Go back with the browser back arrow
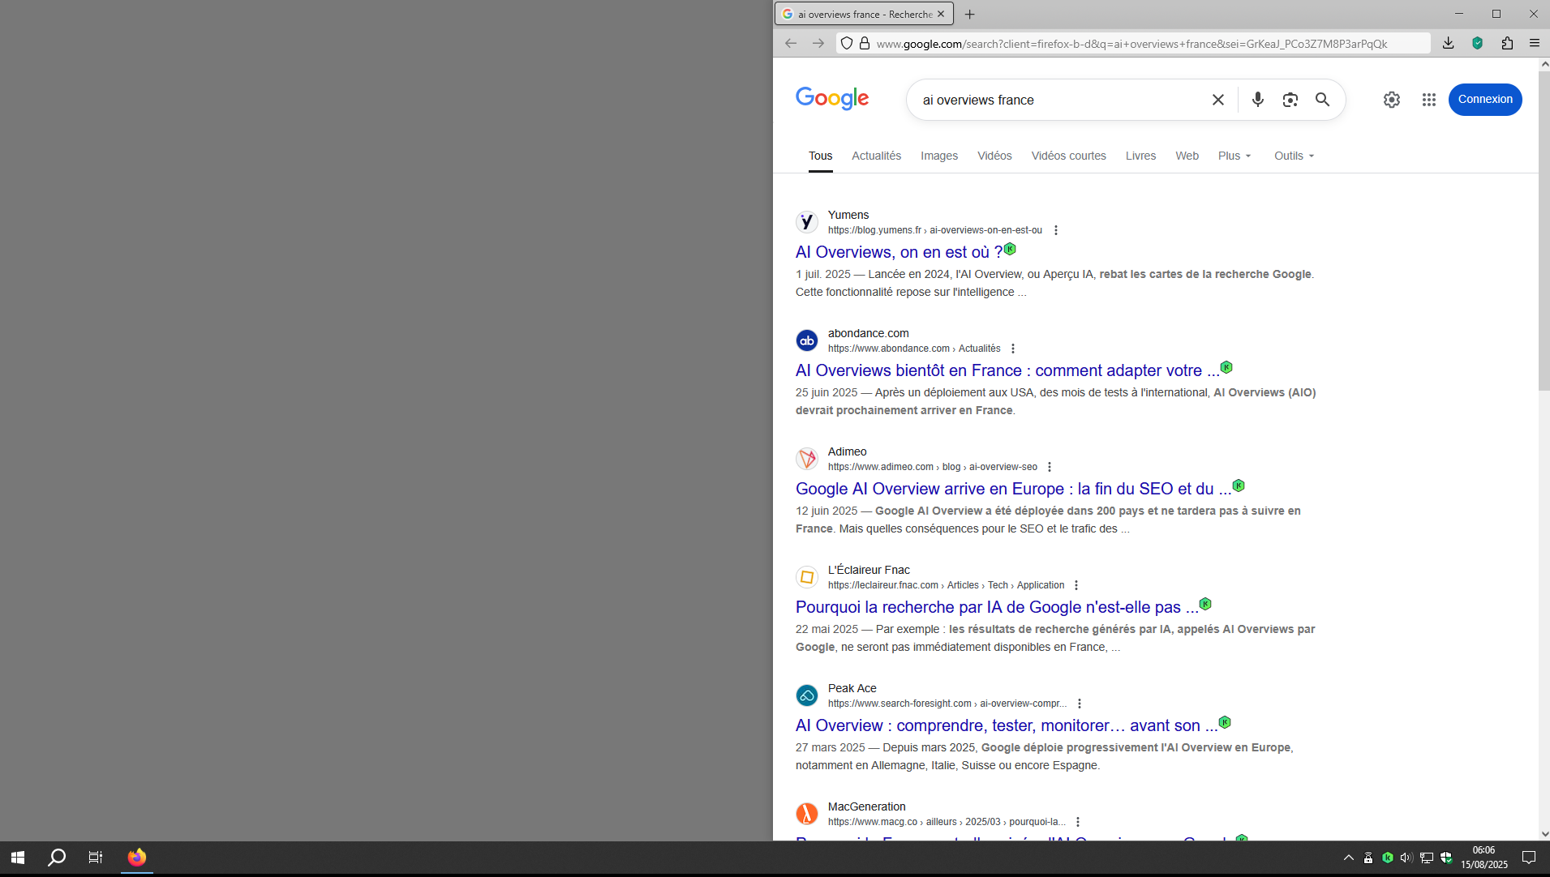 coord(791,44)
